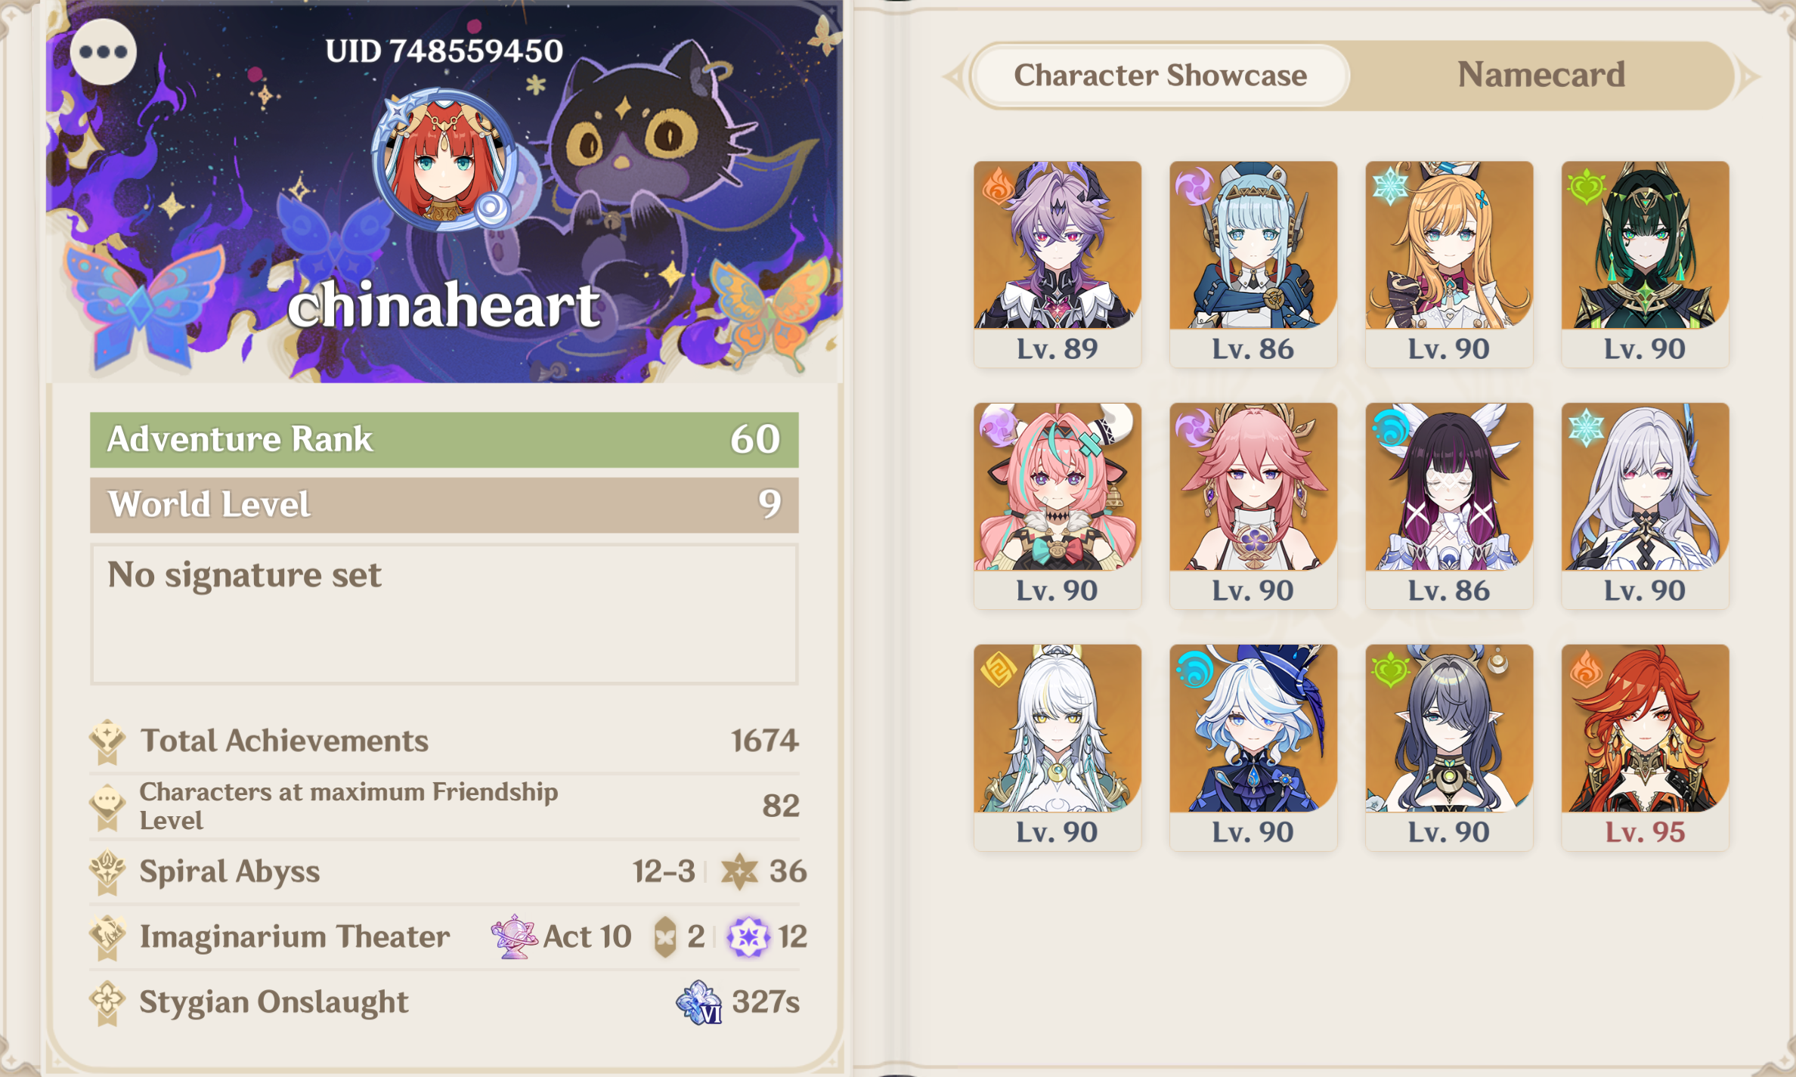Viewport: 1796px width, 1077px height.
Task: Open the Lv. 95 red-haired character card
Action: tap(1645, 747)
